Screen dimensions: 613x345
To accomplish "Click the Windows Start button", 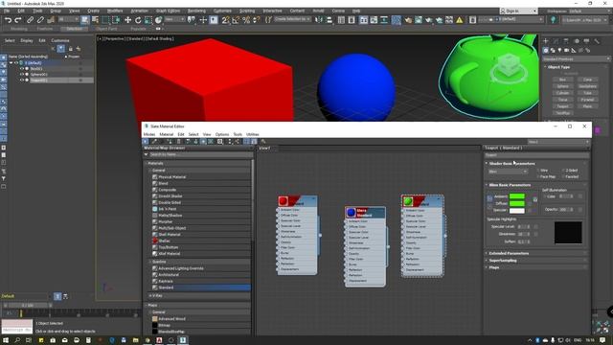I will [x=6, y=340].
